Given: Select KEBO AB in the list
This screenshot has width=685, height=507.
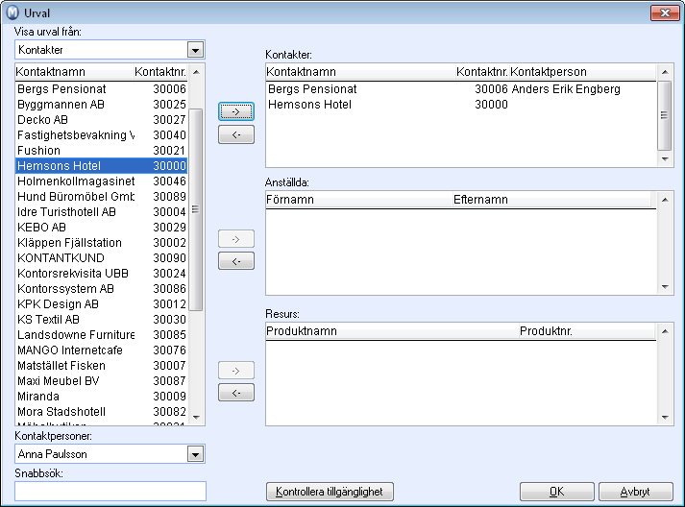Looking at the screenshot, I should [101, 227].
